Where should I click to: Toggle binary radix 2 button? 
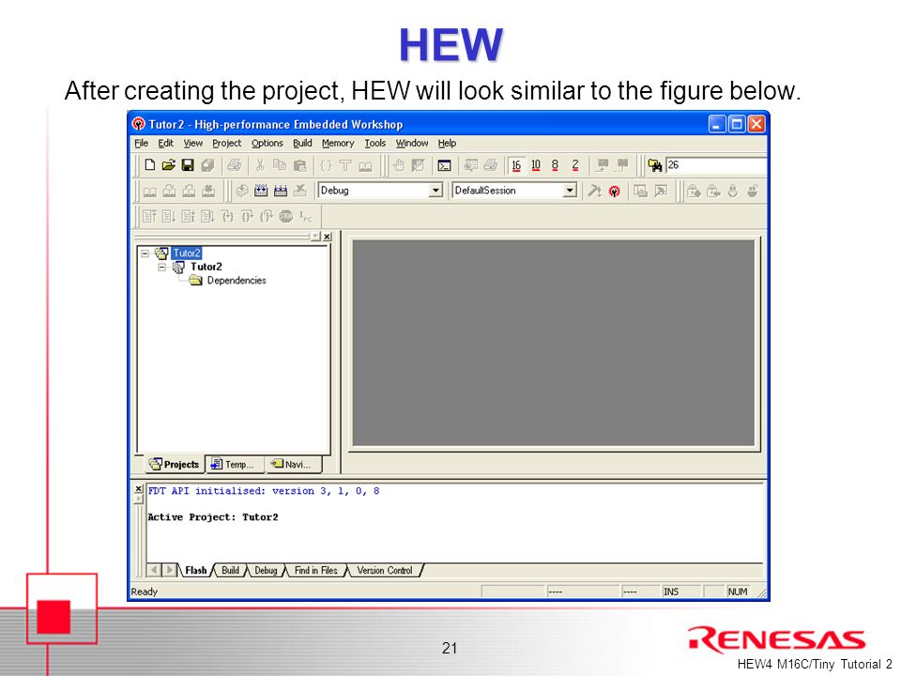(574, 165)
